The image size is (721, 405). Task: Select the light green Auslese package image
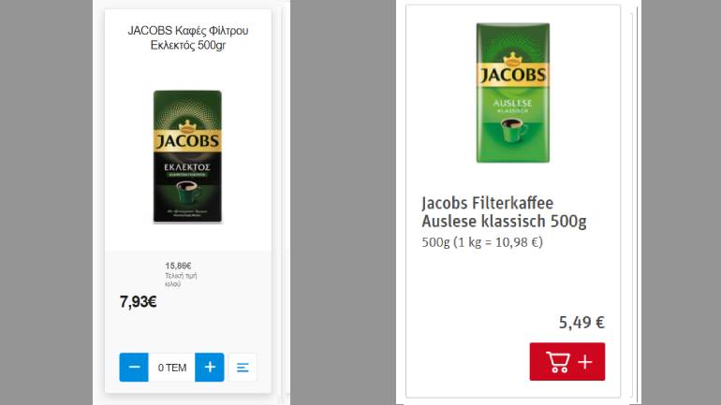click(x=513, y=93)
